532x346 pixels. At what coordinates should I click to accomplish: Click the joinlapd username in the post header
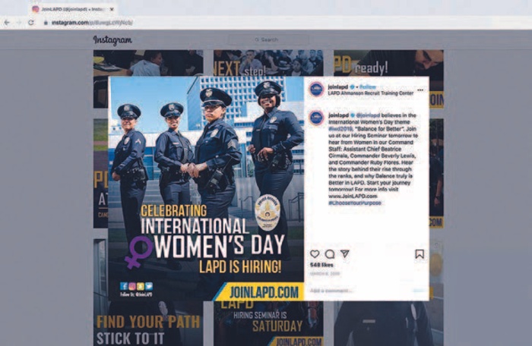tap(338, 86)
